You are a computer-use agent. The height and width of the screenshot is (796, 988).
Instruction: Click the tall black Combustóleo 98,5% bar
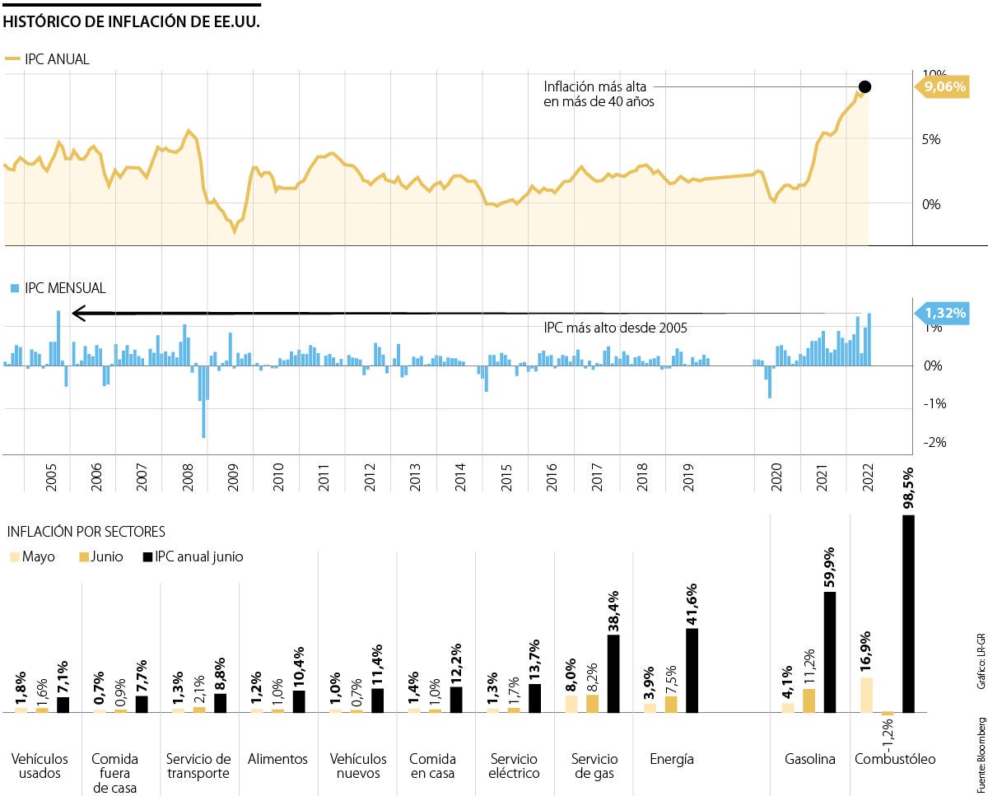909,613
